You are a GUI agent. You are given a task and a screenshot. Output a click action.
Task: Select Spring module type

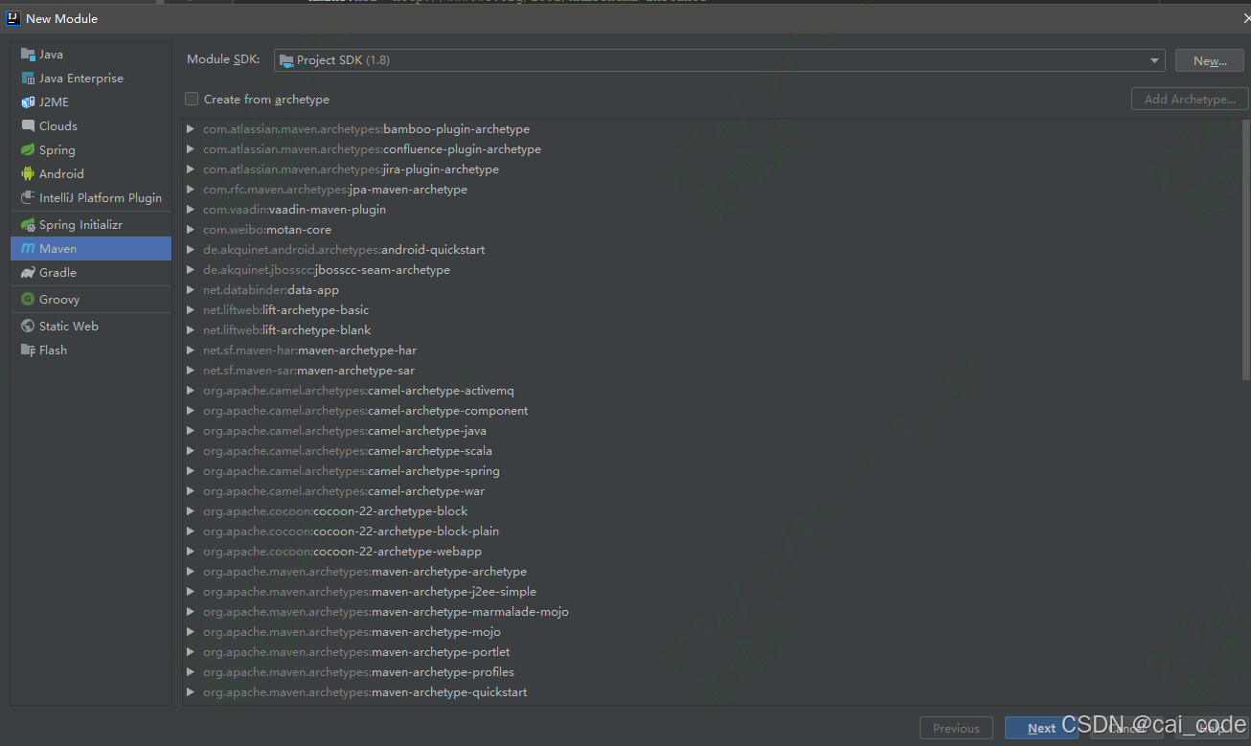click(91, 150)
